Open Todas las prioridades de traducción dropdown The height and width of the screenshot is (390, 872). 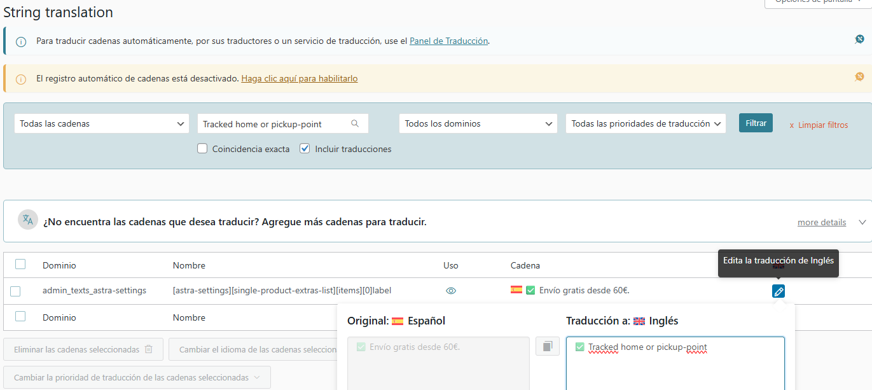point(645,123)
